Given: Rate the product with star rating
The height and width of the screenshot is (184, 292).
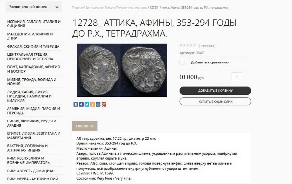Looking at the screenshot, I should [x=187, y=45].
